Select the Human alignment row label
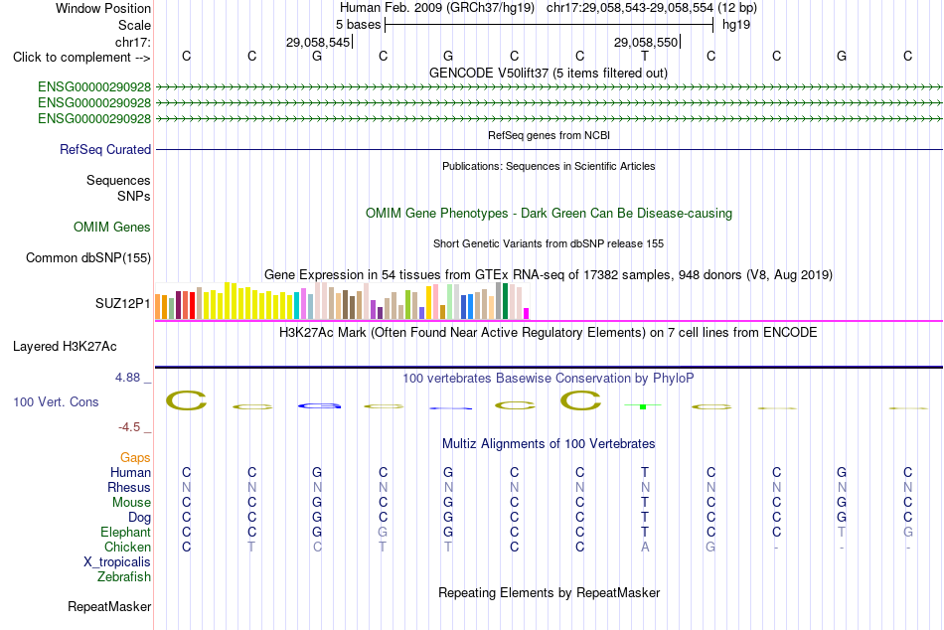 tap(130, 473)
